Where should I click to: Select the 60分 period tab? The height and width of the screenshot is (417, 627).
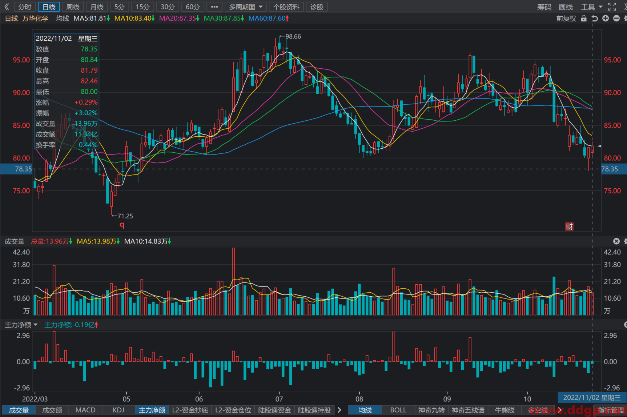click(x=193, y=7)
